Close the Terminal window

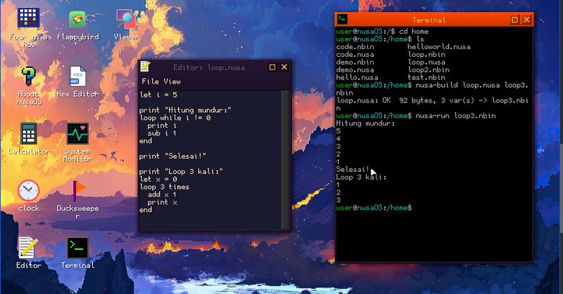tap(526, 20)
